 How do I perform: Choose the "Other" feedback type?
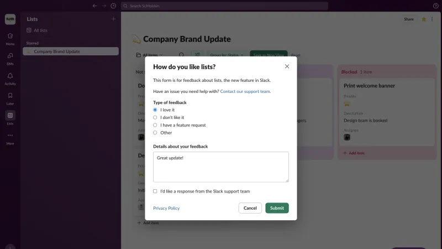pyautogui.click(x=155, y=133)
